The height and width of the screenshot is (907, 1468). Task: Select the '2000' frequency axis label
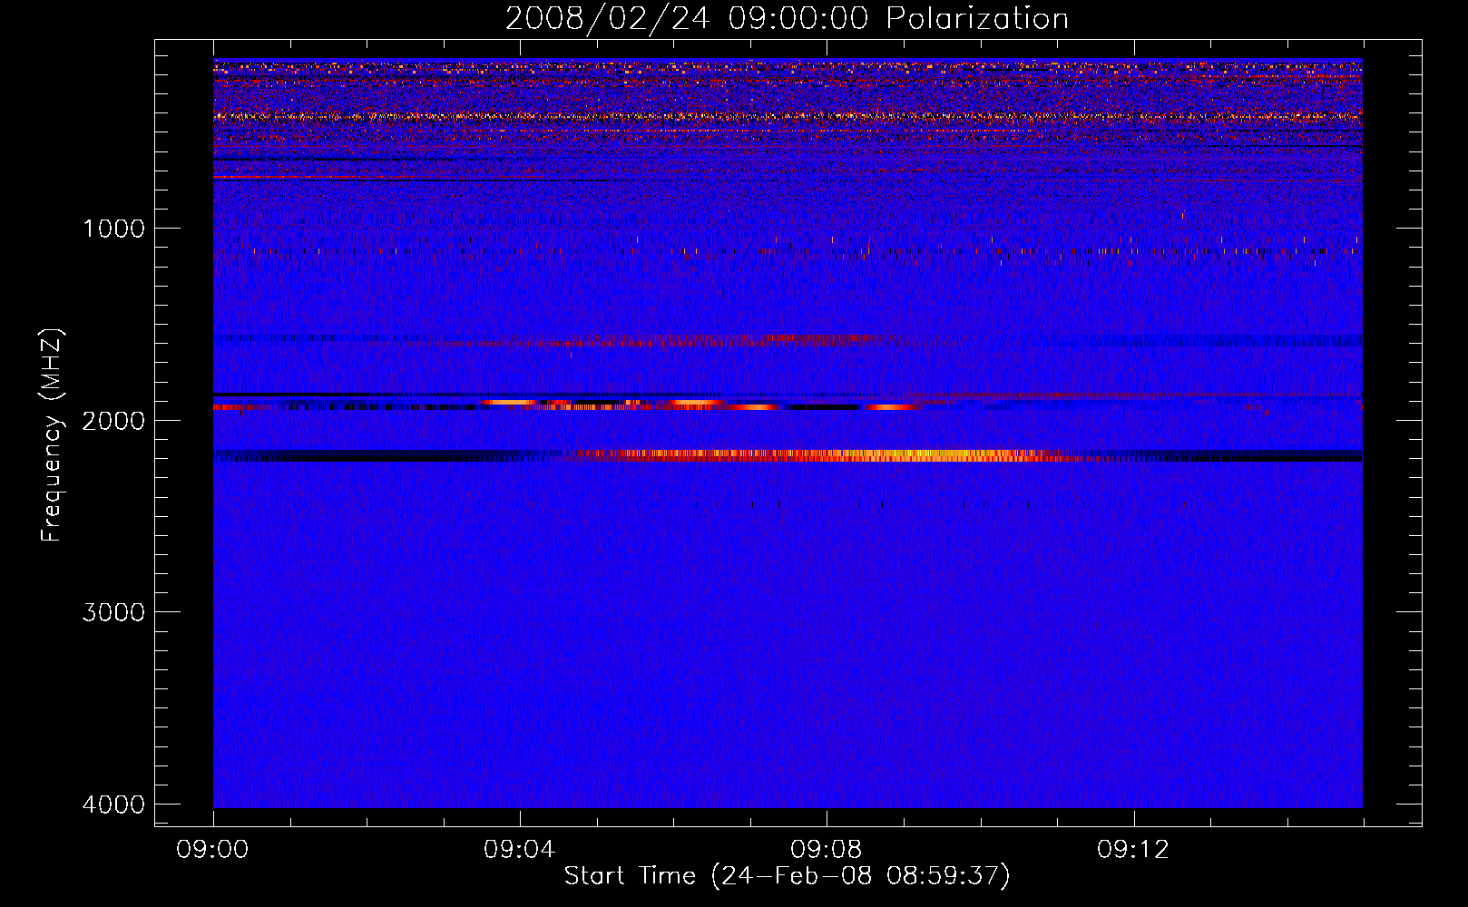(113, 421)
